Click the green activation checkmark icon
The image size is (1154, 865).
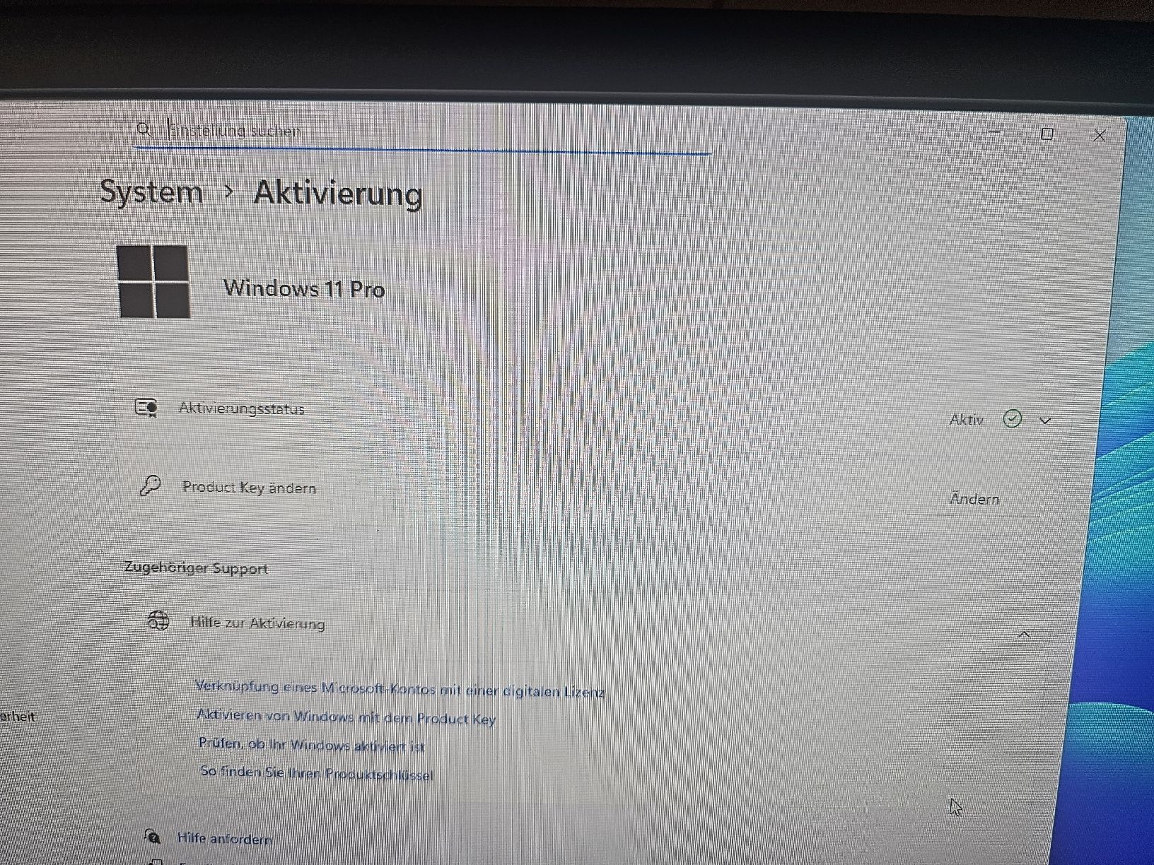[x=1013, y=419]
